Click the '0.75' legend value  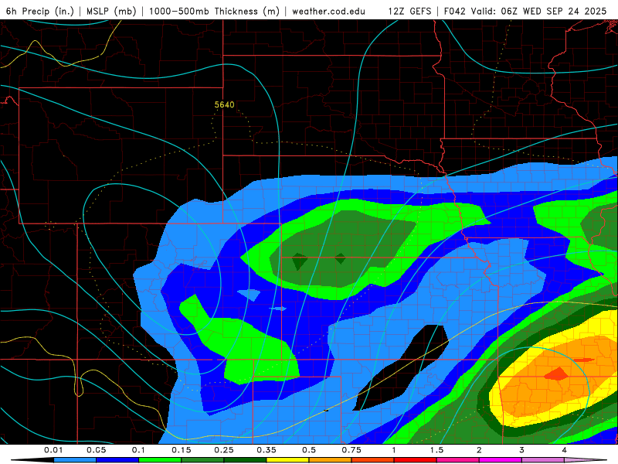351,450
